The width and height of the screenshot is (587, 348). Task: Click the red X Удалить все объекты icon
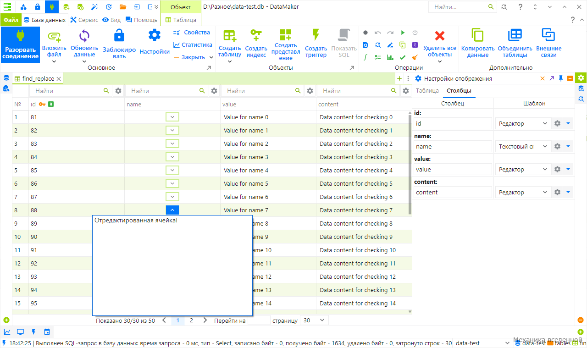point(440,36)
